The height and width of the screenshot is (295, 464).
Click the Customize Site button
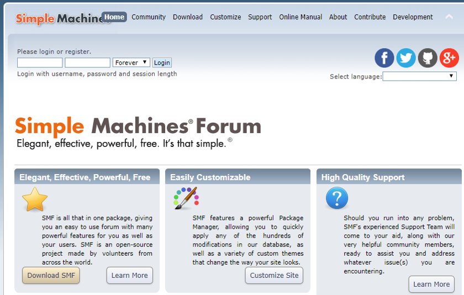pyautogui.click(x=274, y=275)
